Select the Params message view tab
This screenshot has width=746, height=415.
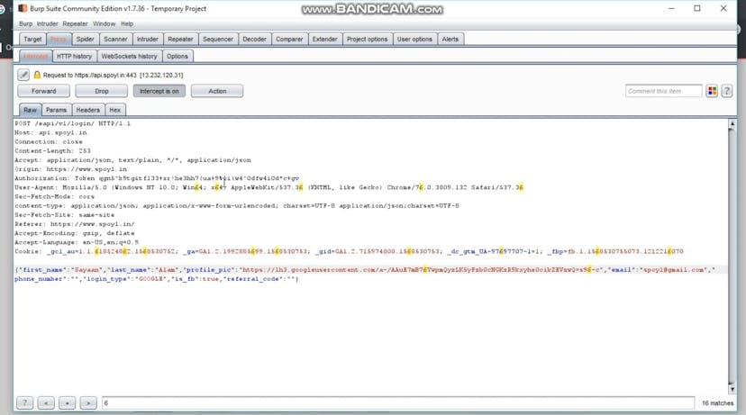point(56,110)
